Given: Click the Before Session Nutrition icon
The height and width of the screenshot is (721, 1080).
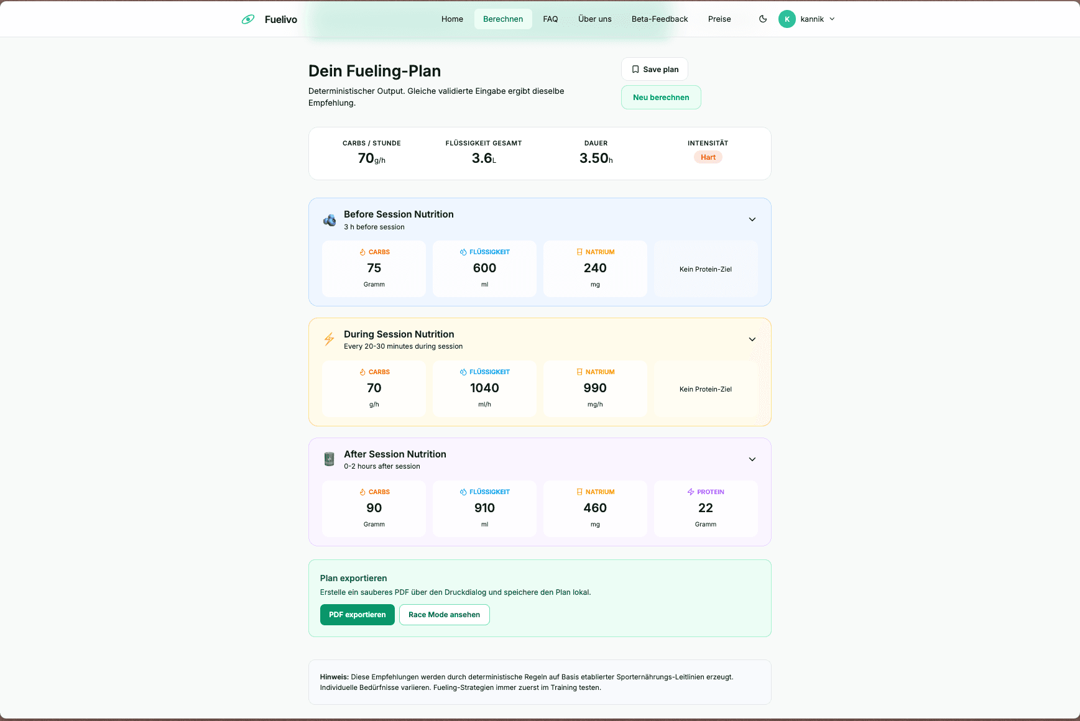Looking at the screenshot, I should [x=330, y=220].
